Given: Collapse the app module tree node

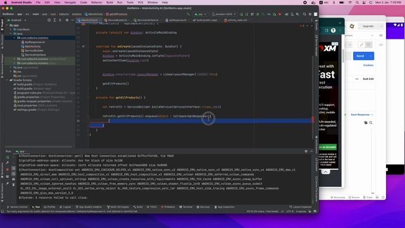Looking at the screenshot, I should point(7,25).
